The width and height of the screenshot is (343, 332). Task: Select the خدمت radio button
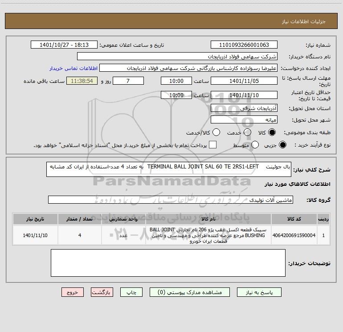247,132
